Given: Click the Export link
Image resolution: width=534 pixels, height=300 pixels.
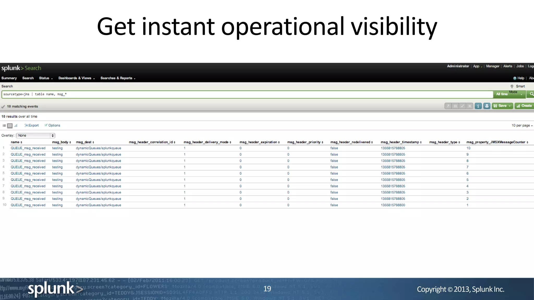Looking at the screenshot, I should [32, 126].
